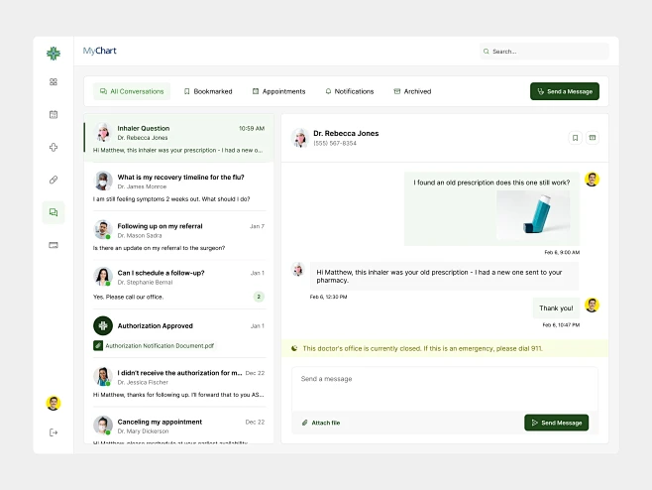Focus the Search box at top
Screen dimensions: 652x490
[544, 52]
